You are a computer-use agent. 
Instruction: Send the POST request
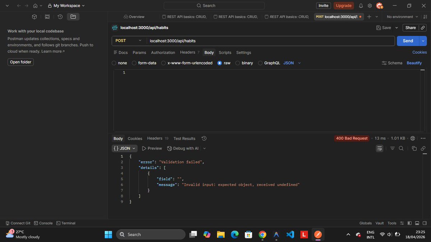pos(408,41)
